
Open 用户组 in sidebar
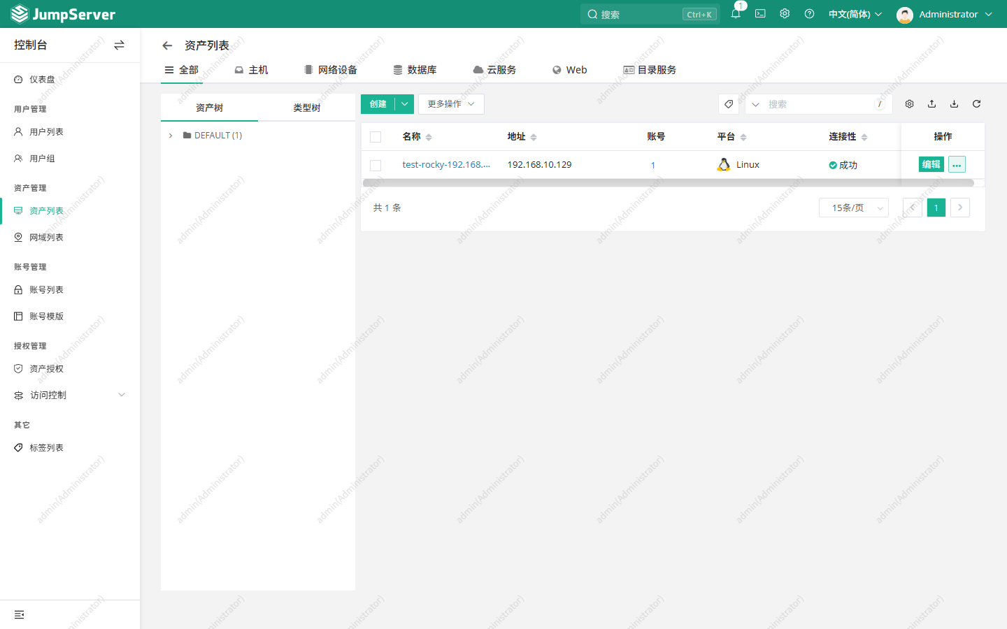click(70, 158)
